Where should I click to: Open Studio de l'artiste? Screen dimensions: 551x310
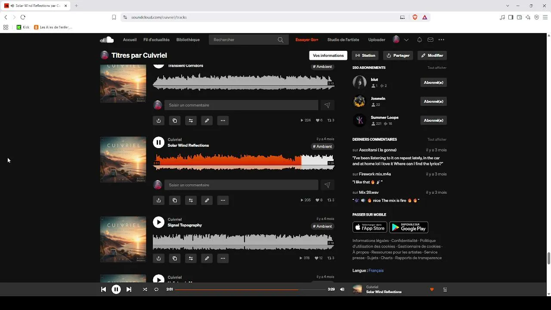(x=343, y=40)
